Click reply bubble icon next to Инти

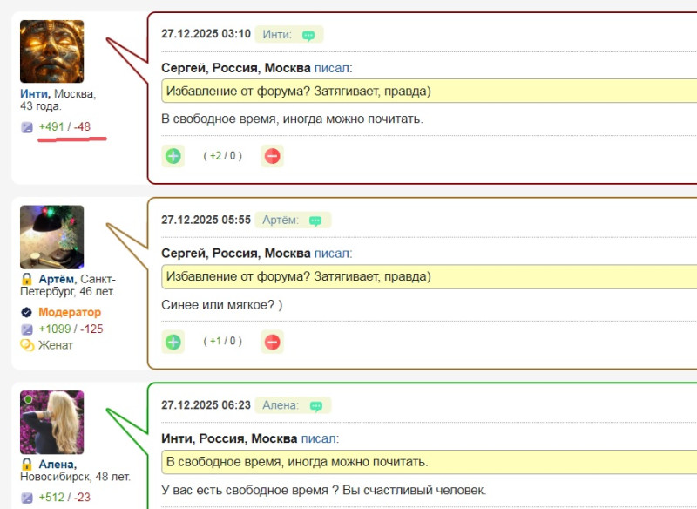pos(308,35)
